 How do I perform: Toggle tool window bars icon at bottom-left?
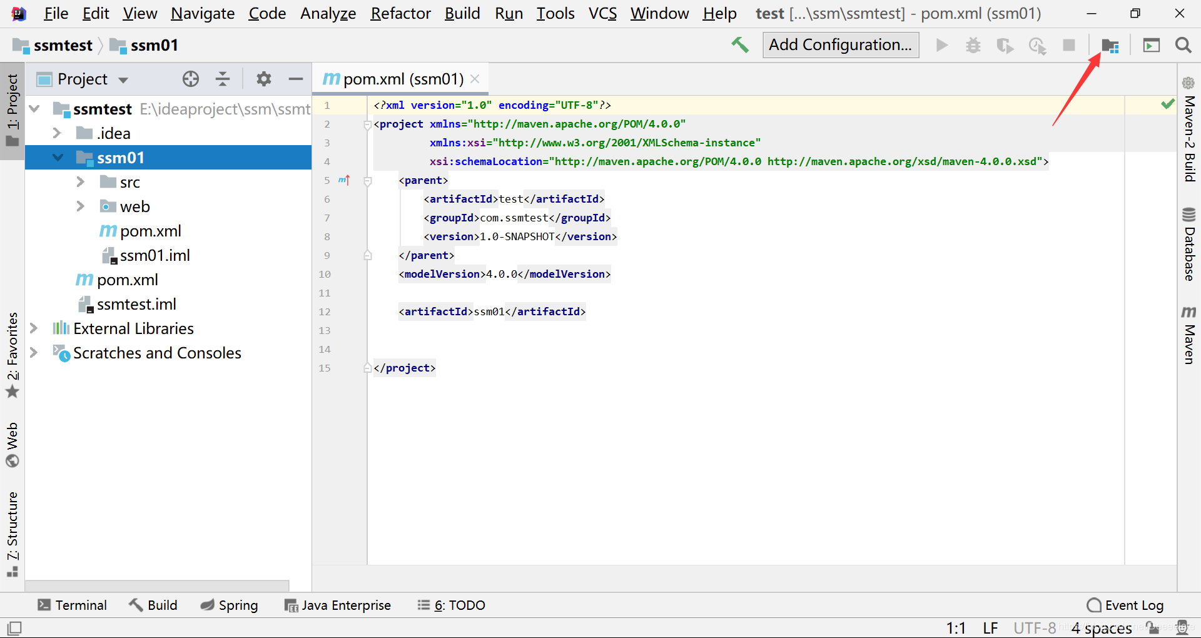point(14,627)
